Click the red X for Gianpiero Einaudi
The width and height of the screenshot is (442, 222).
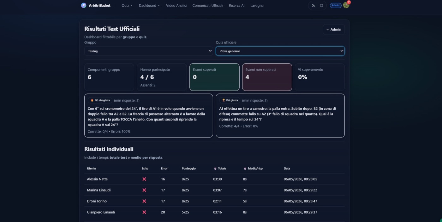[144, 212]
